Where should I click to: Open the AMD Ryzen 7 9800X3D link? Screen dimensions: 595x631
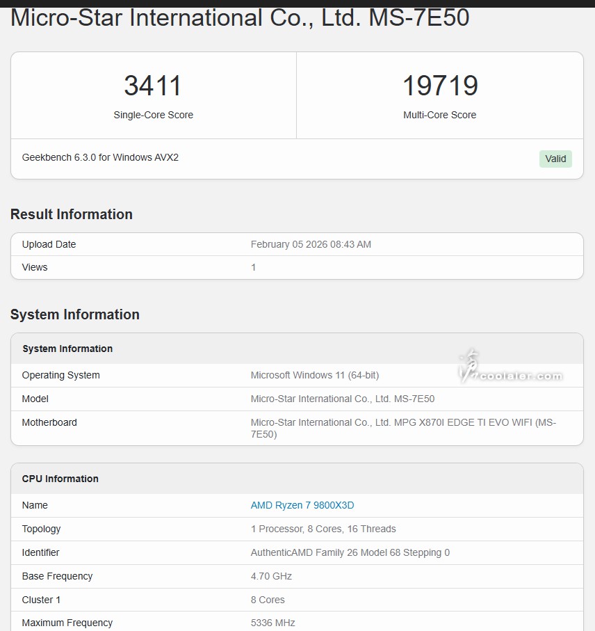[302, 505]
